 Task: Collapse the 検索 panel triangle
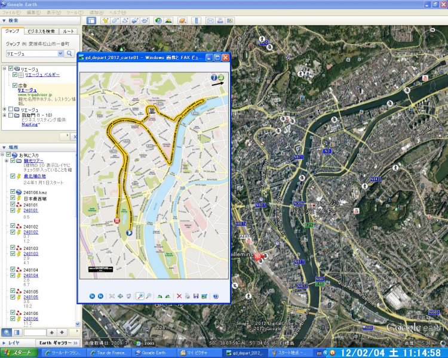point(4,20)
